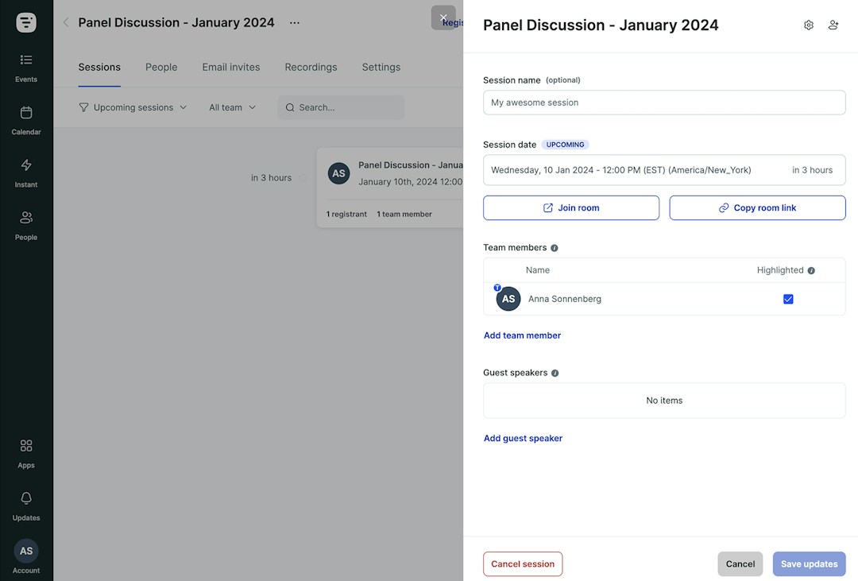Open Calendar in the sidebar
This screenshot has width=858, height=581.
click(25, 121)
